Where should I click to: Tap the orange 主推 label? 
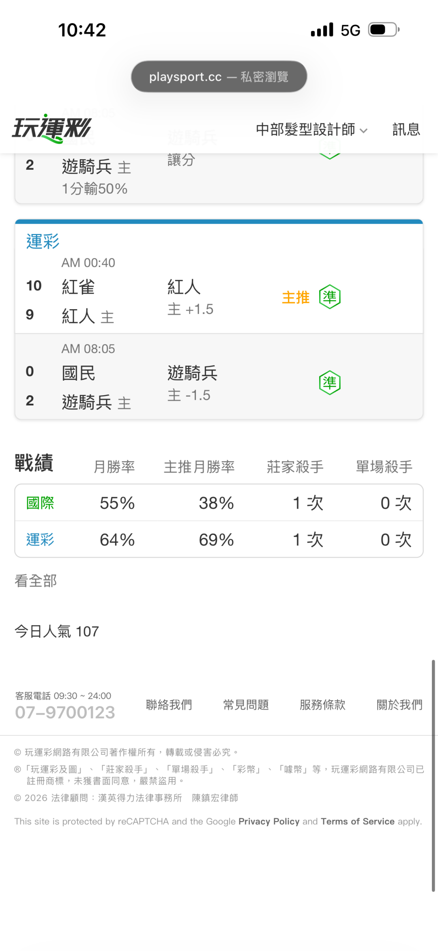pyautogui.click(x=296, y=297)
